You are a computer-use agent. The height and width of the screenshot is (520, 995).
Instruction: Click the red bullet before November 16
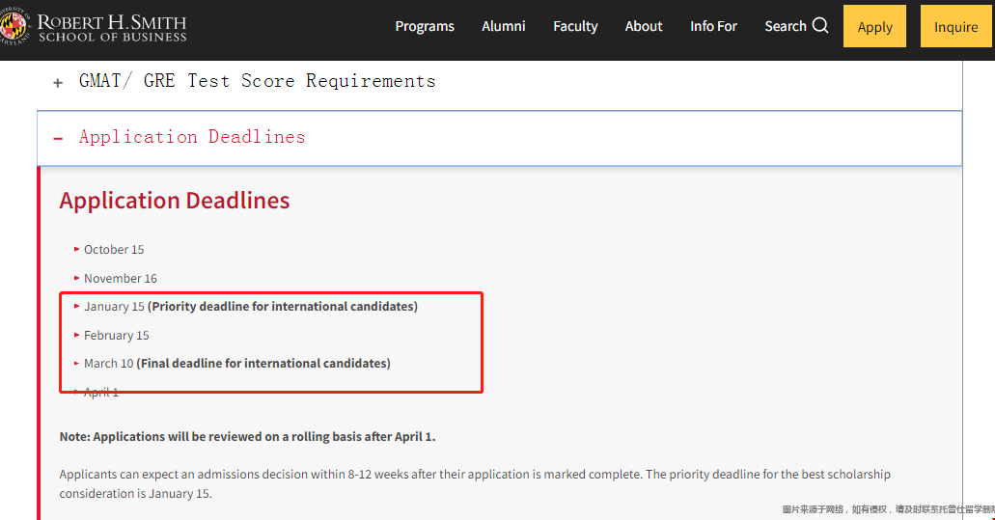76,278
